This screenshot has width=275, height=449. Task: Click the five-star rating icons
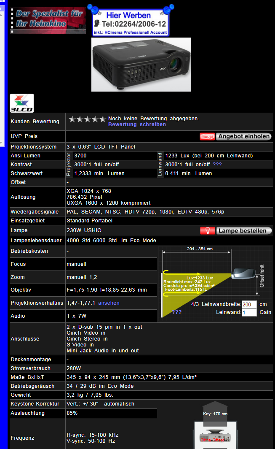pyautogui.click(x=87, y=119)
